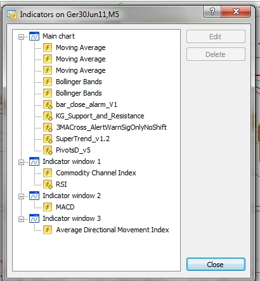Click the Indicator window 2 chart icon
The height and width of the screenshot is (281, 260).
pyautogui.click(x=34, y=196)
